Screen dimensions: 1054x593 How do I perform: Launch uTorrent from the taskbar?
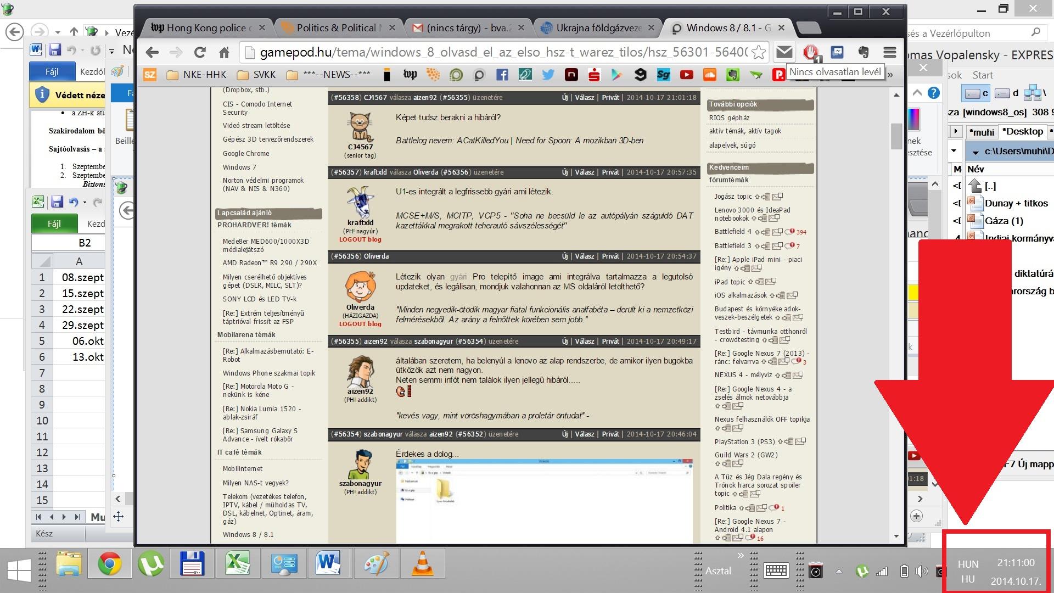[x=150, y=564]
